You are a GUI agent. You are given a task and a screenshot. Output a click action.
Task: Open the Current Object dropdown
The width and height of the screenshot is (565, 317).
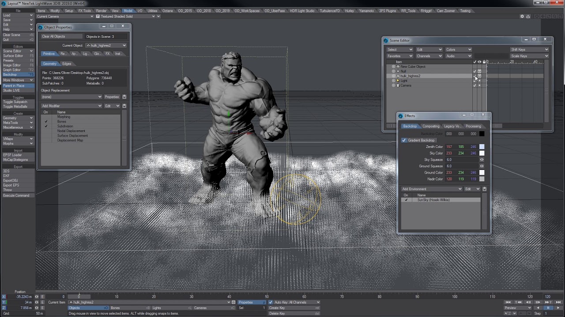click(106, 45)
